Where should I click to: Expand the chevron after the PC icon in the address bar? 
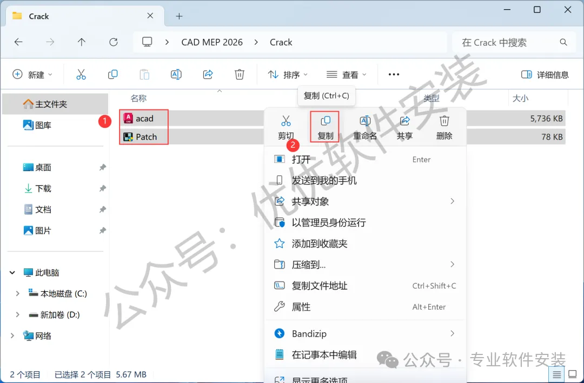coord(167,43)
